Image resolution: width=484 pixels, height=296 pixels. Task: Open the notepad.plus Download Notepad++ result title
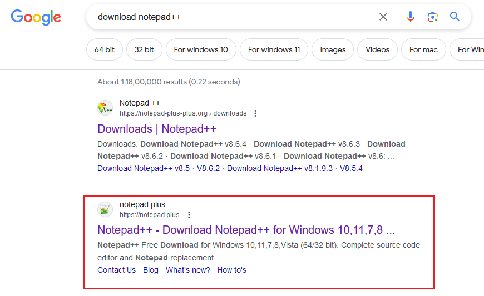click(246, 230)
